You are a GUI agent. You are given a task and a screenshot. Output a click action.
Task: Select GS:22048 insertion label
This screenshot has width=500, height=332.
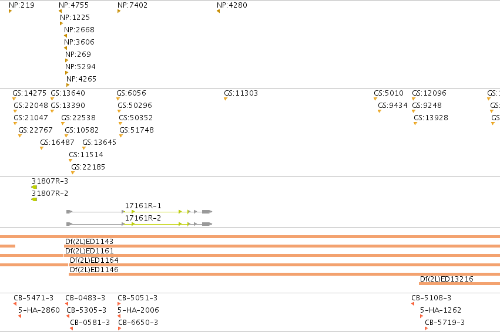coord(31,106)
